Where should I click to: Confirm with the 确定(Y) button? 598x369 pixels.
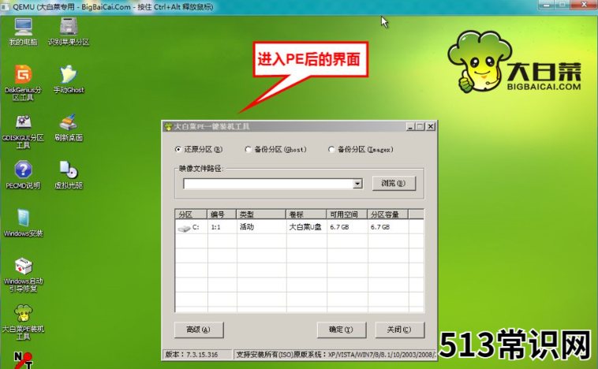pos(342,330)
